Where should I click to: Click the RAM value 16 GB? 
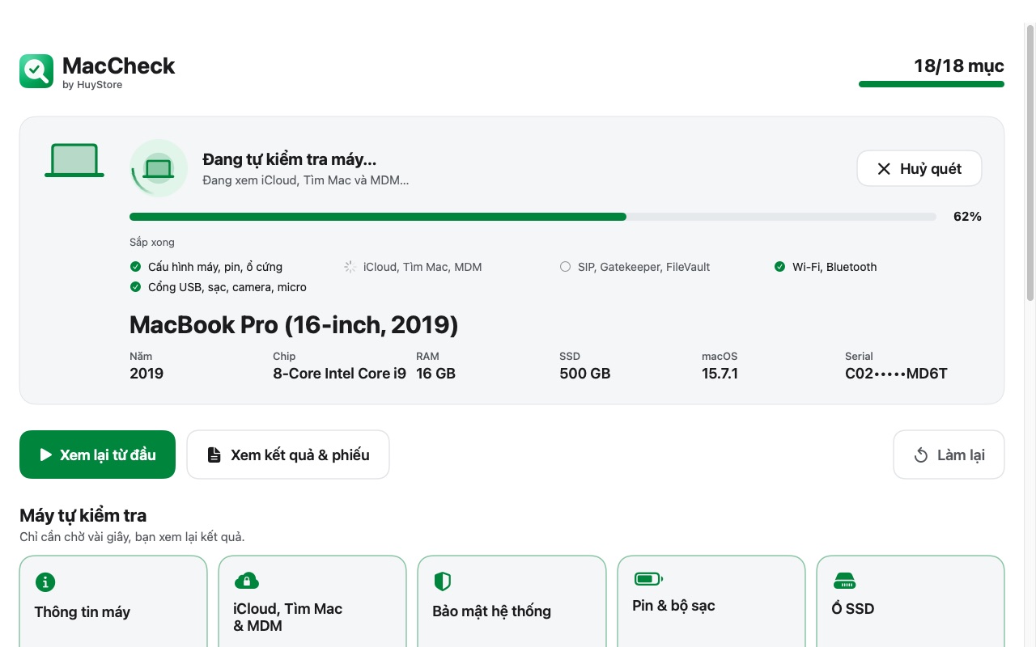pos(435,374)
